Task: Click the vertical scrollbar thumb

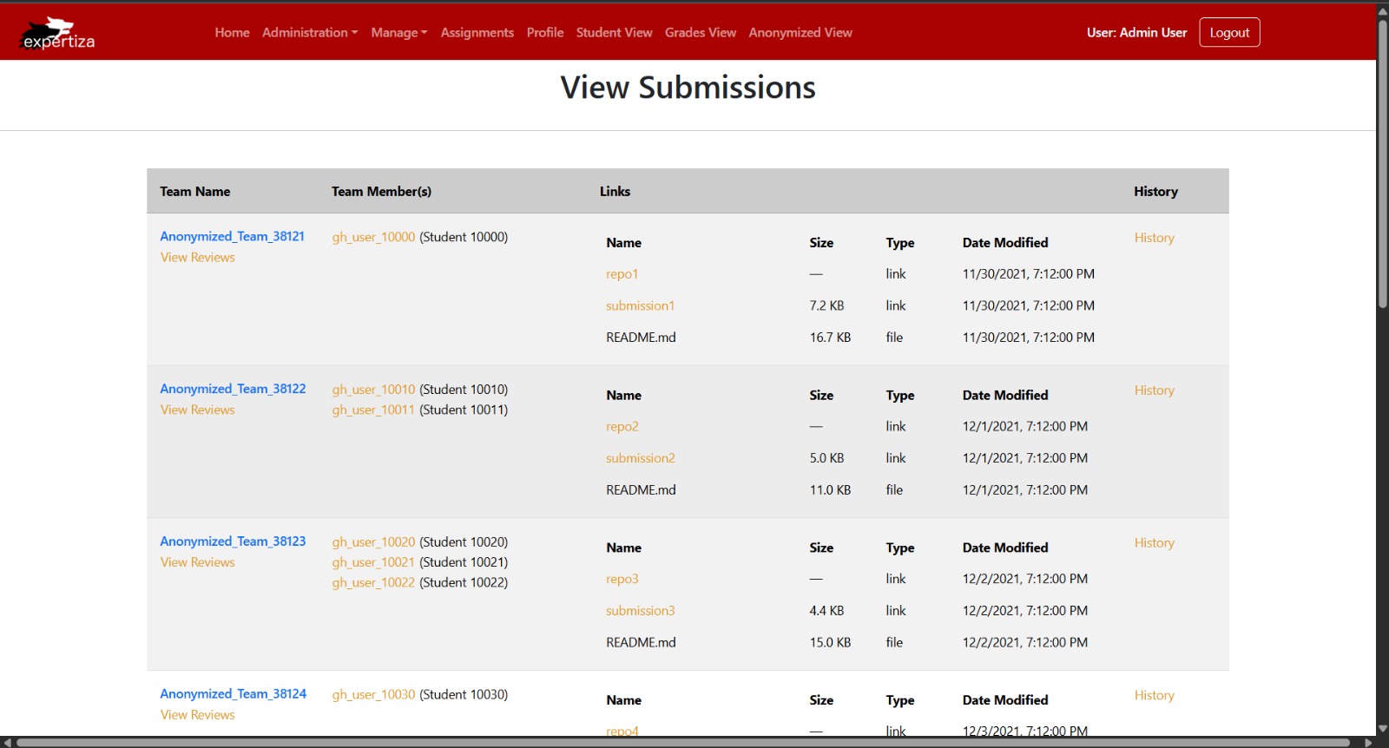Action: pyautogui.click(x=1382, y=165)
